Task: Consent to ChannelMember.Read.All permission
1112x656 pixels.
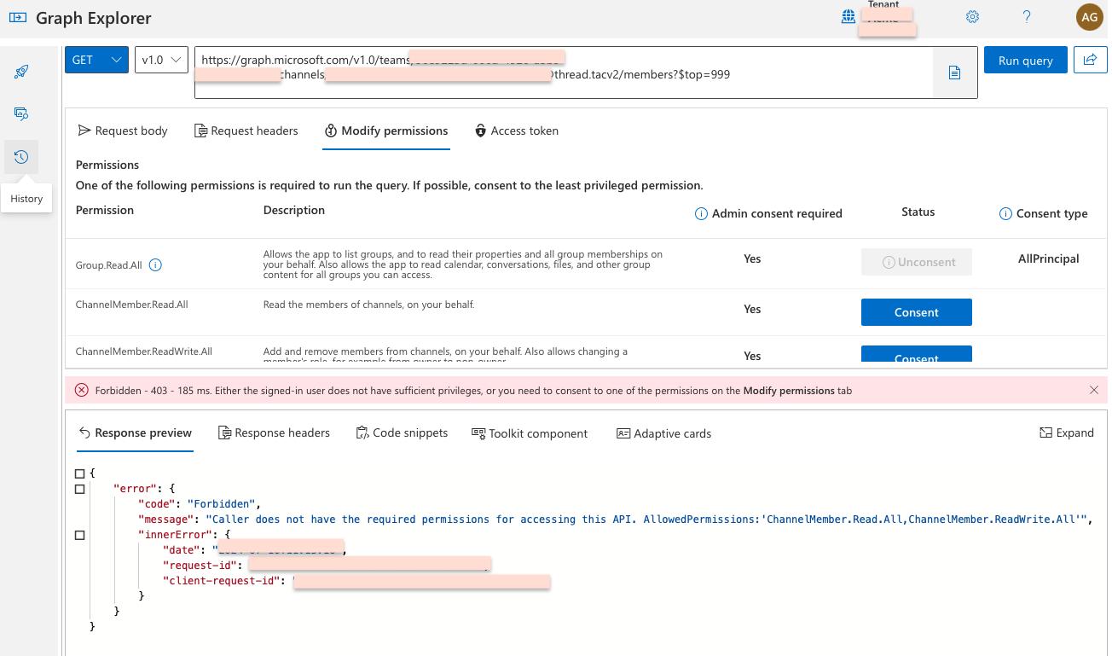Action: click(x=917, y=312)
